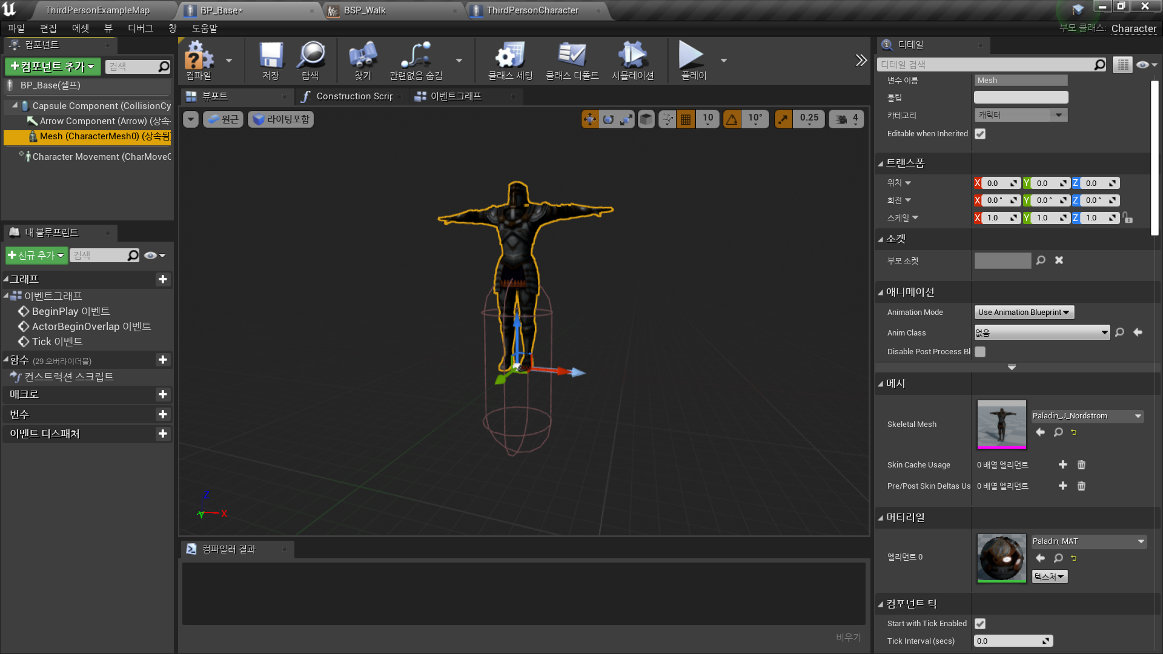Open the Asset menu in menu bar

point(80,28)
